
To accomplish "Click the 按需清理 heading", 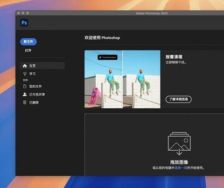I will tap(174, 57).
